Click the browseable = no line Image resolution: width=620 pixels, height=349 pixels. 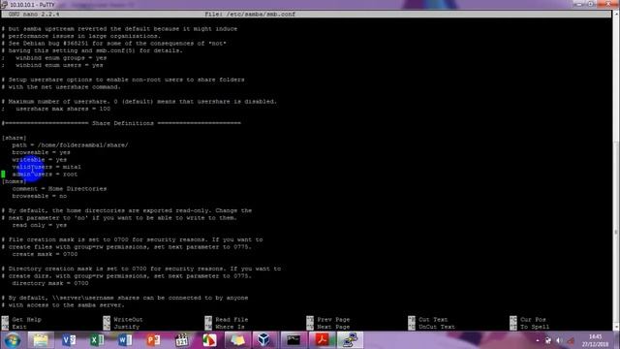click(39, 196)
